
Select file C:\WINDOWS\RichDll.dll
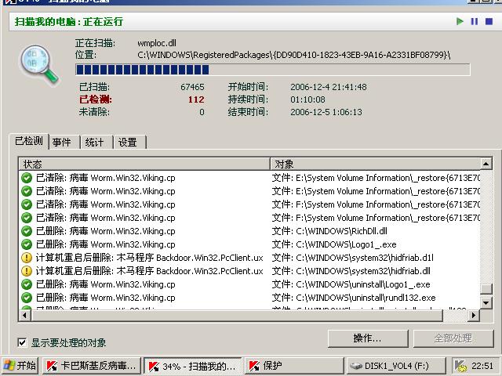coord(329,231)
